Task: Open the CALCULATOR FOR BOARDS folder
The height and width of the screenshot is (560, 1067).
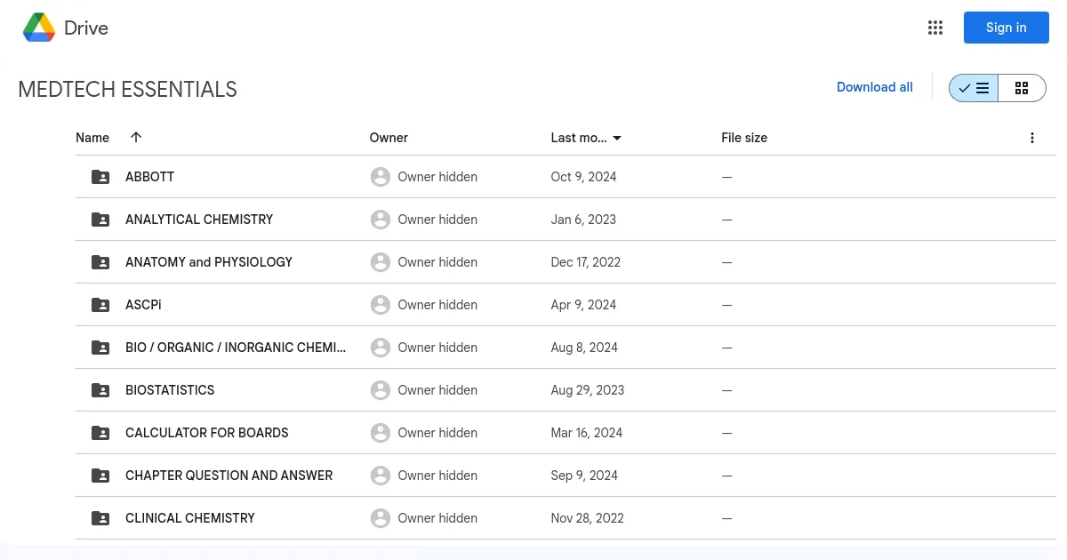Action: click(x=207, y=433)
